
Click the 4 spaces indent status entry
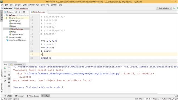point(157,99)
